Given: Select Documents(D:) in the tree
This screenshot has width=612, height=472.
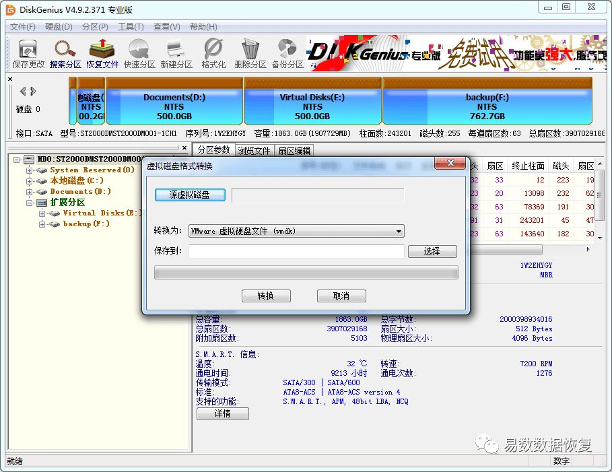Looking at the screenshot, I should (80, 191).
